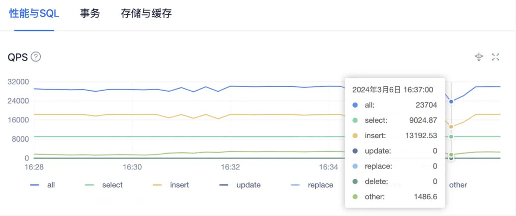Hide the 'insert' series via legend
Image resolution: width=516 pixels, height=216 pixels.
(x=171, y=185)
